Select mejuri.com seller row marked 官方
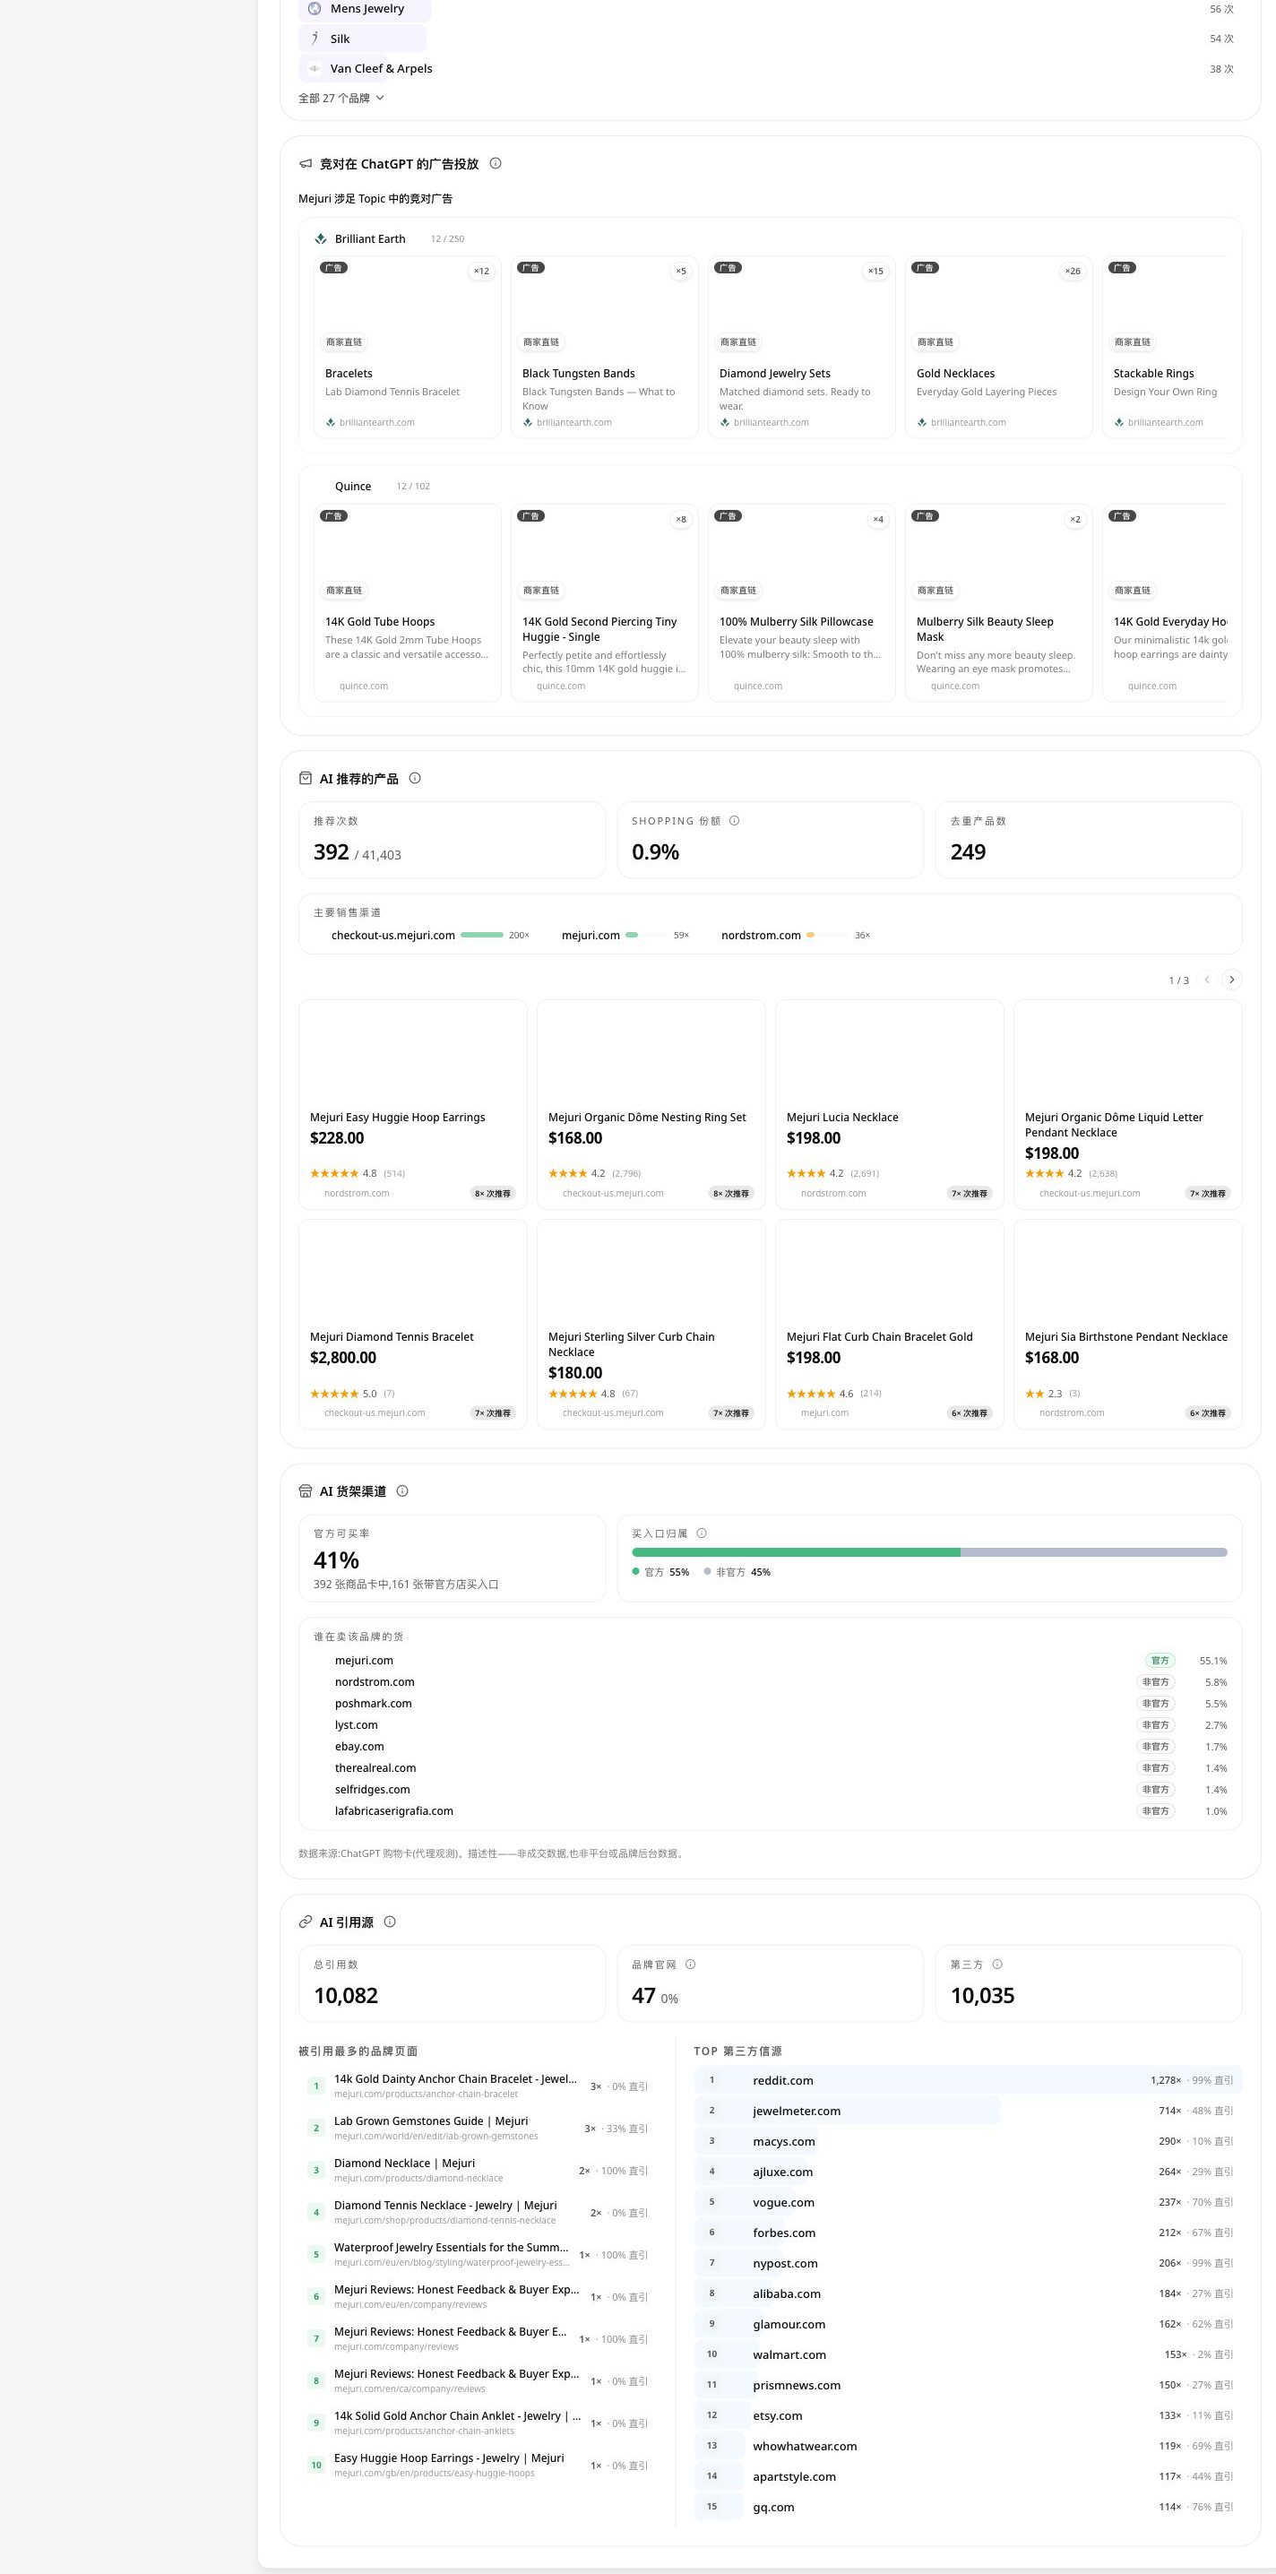Viewport: 1276px width, 2574px height. (771, 1661)
